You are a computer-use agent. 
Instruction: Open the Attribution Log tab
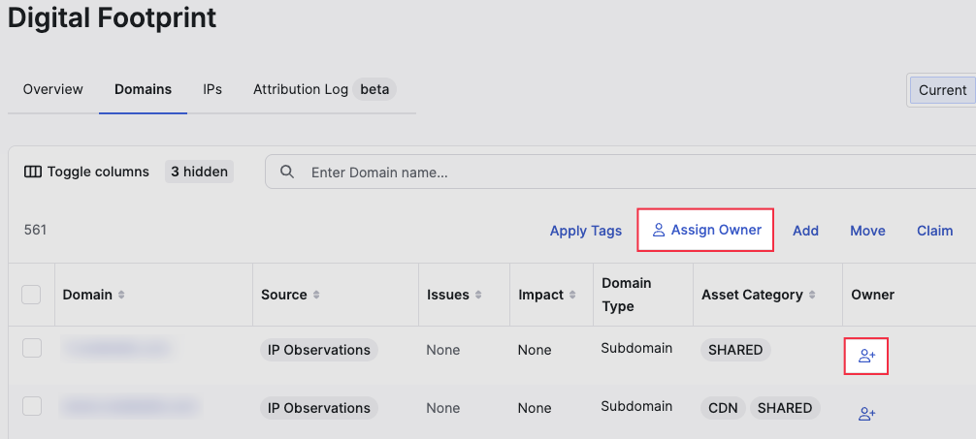pos(301,89)
